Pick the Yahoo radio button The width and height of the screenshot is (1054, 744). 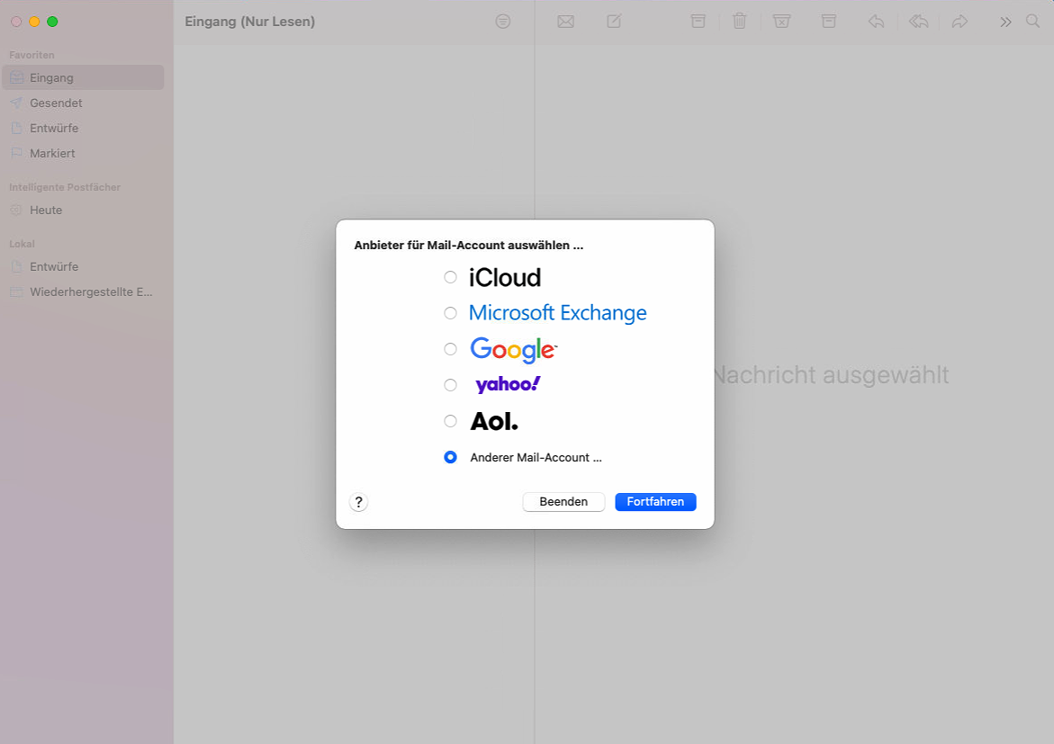(451, 385)
